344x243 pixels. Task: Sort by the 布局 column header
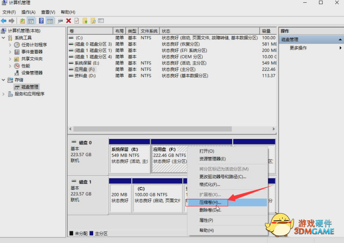tap(119, 31)
